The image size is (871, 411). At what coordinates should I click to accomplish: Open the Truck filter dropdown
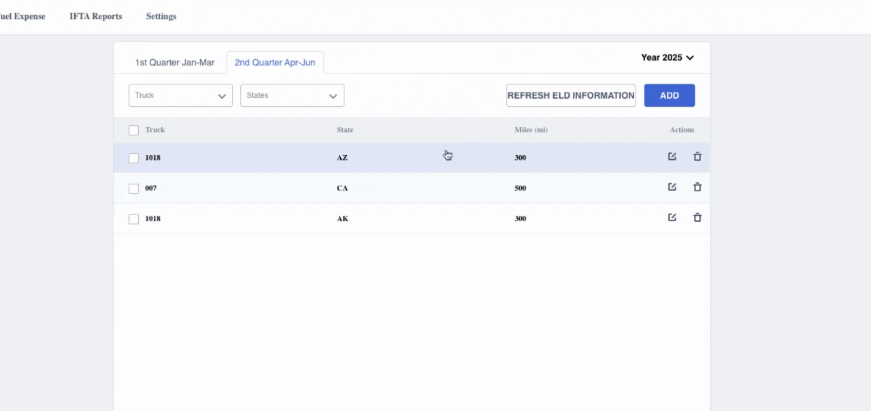[x=180, y=96]
